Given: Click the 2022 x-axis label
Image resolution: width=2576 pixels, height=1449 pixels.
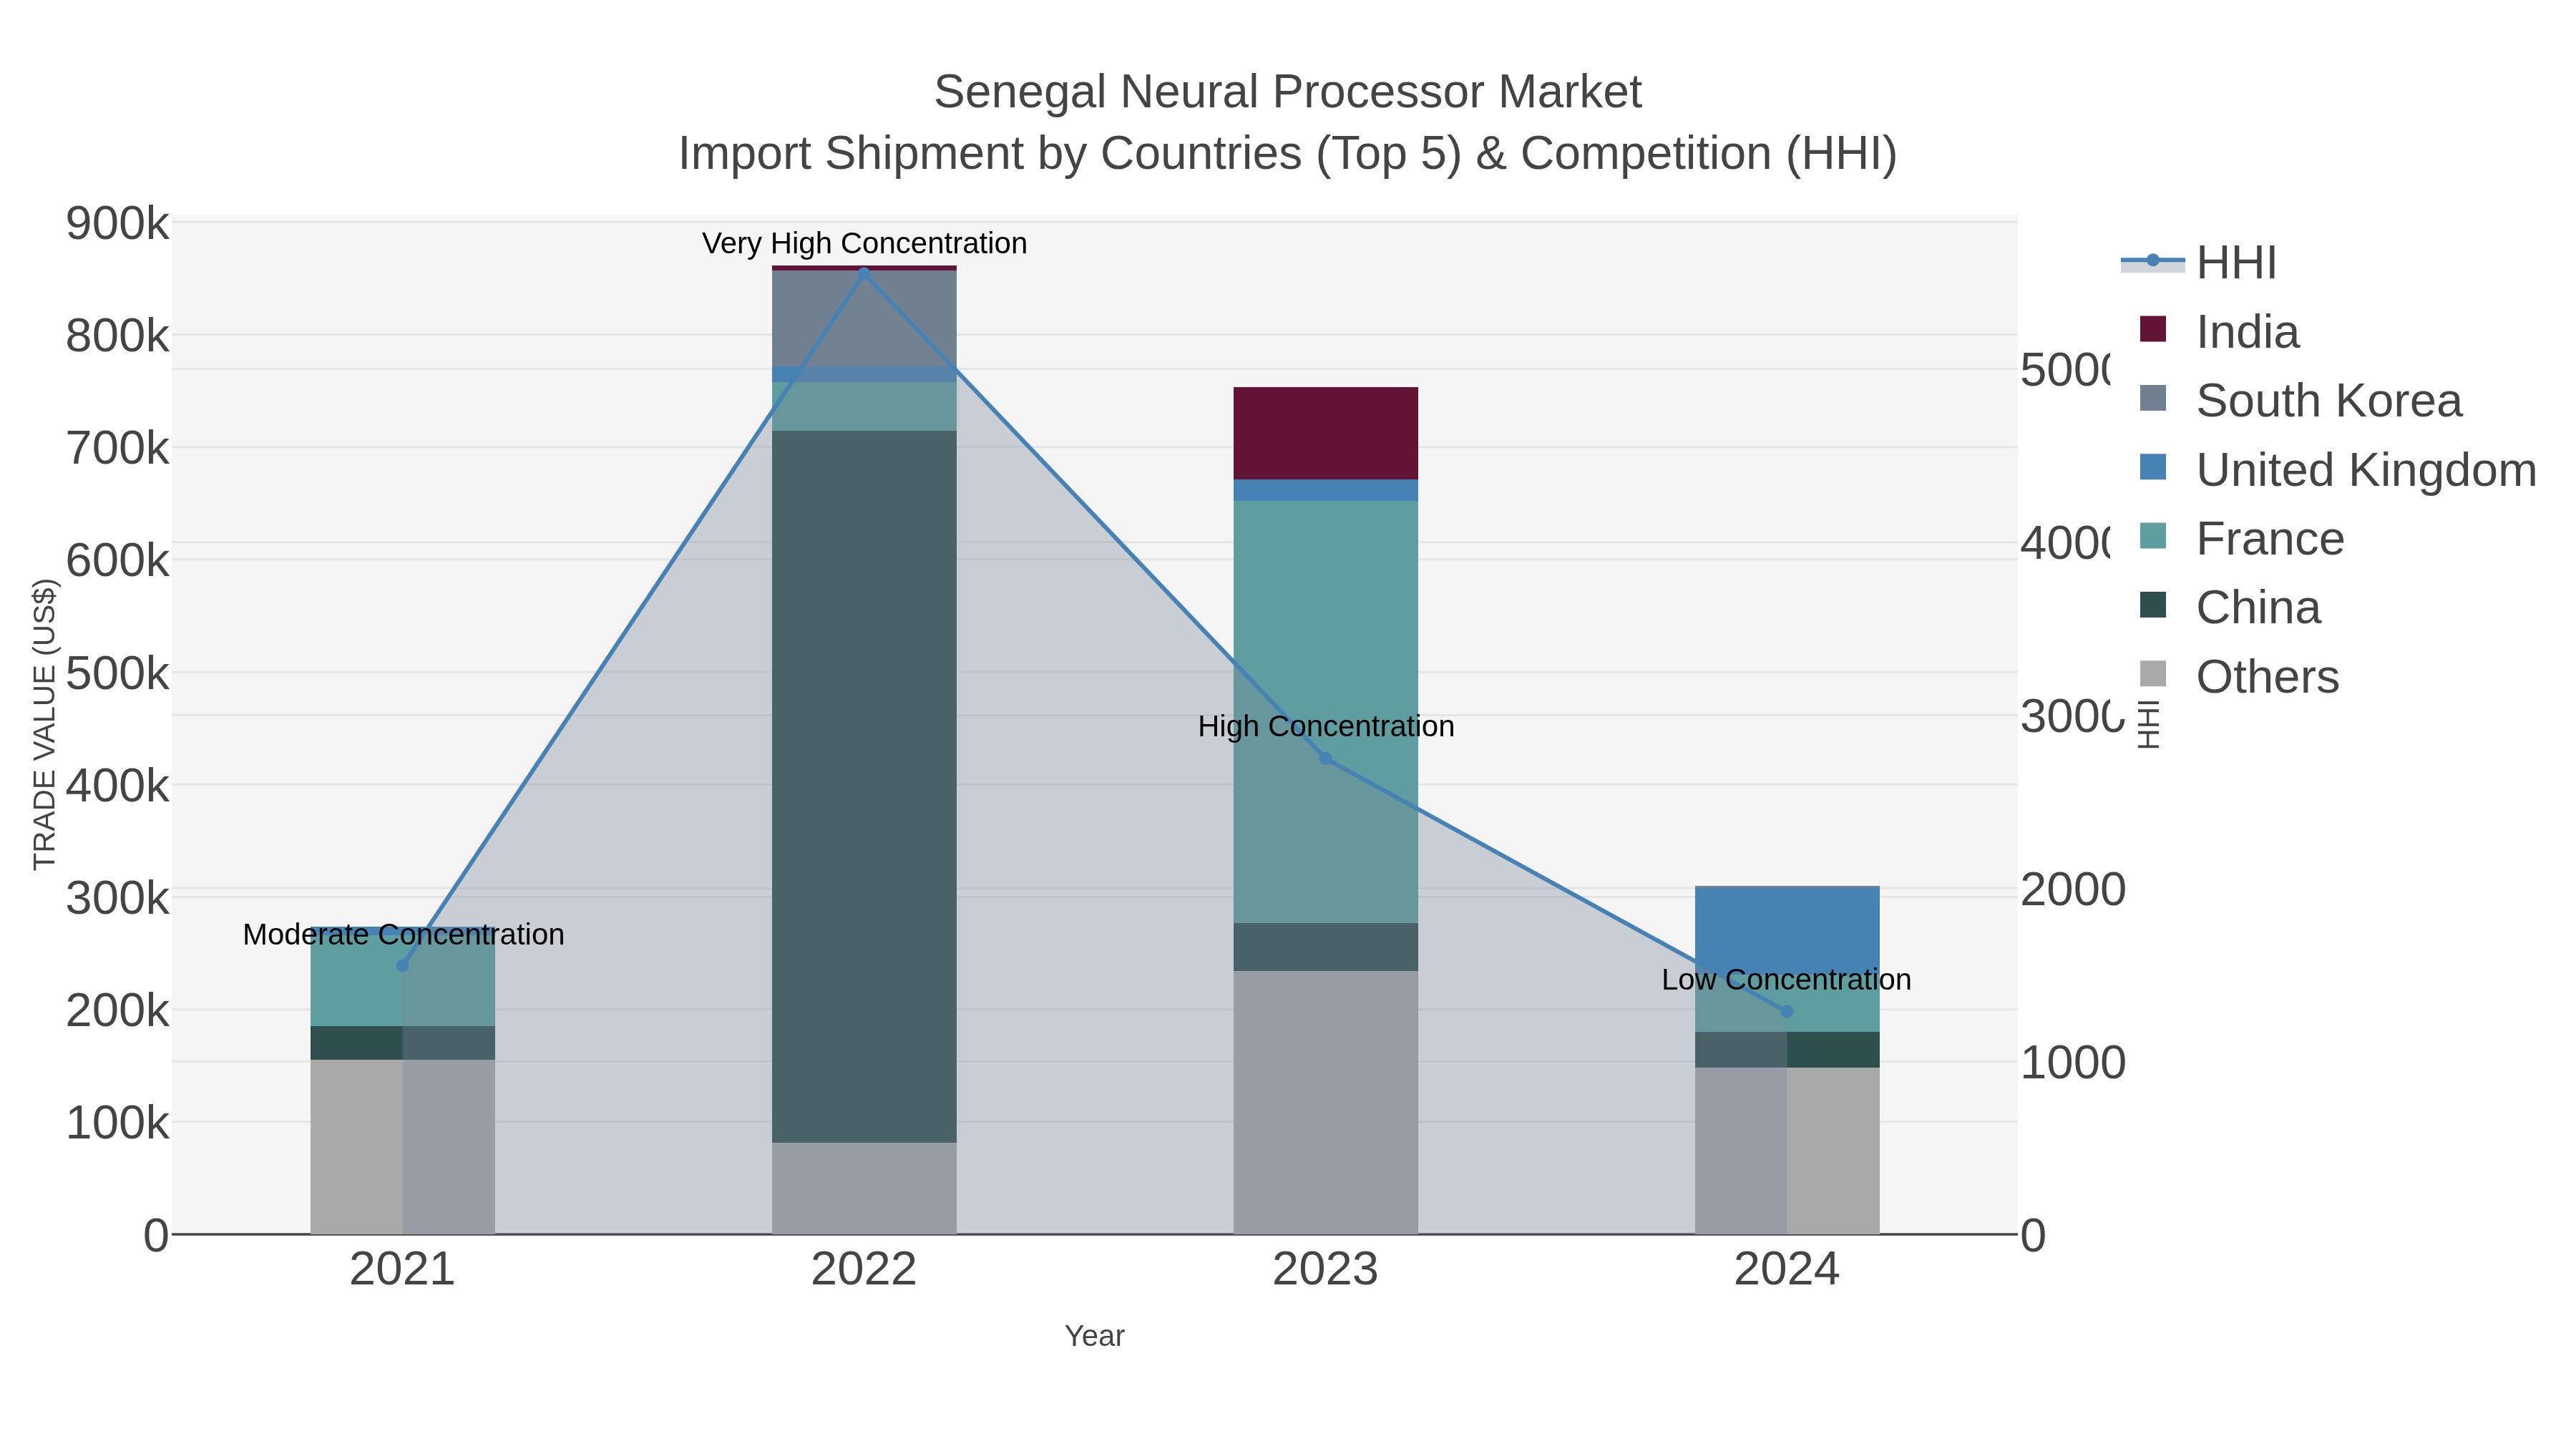Looking at the screenshot, I should click(x=864, y=1270).
